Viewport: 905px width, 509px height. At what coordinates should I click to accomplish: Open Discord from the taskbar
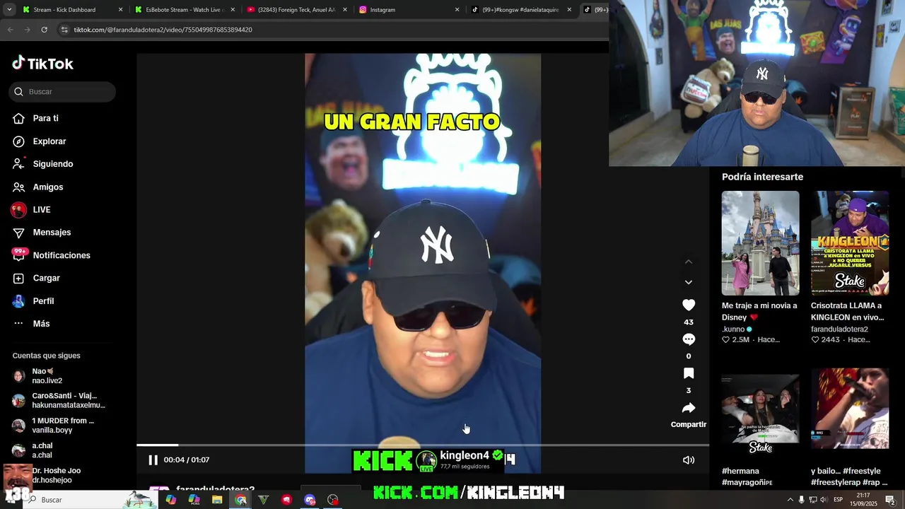(310, 500)
